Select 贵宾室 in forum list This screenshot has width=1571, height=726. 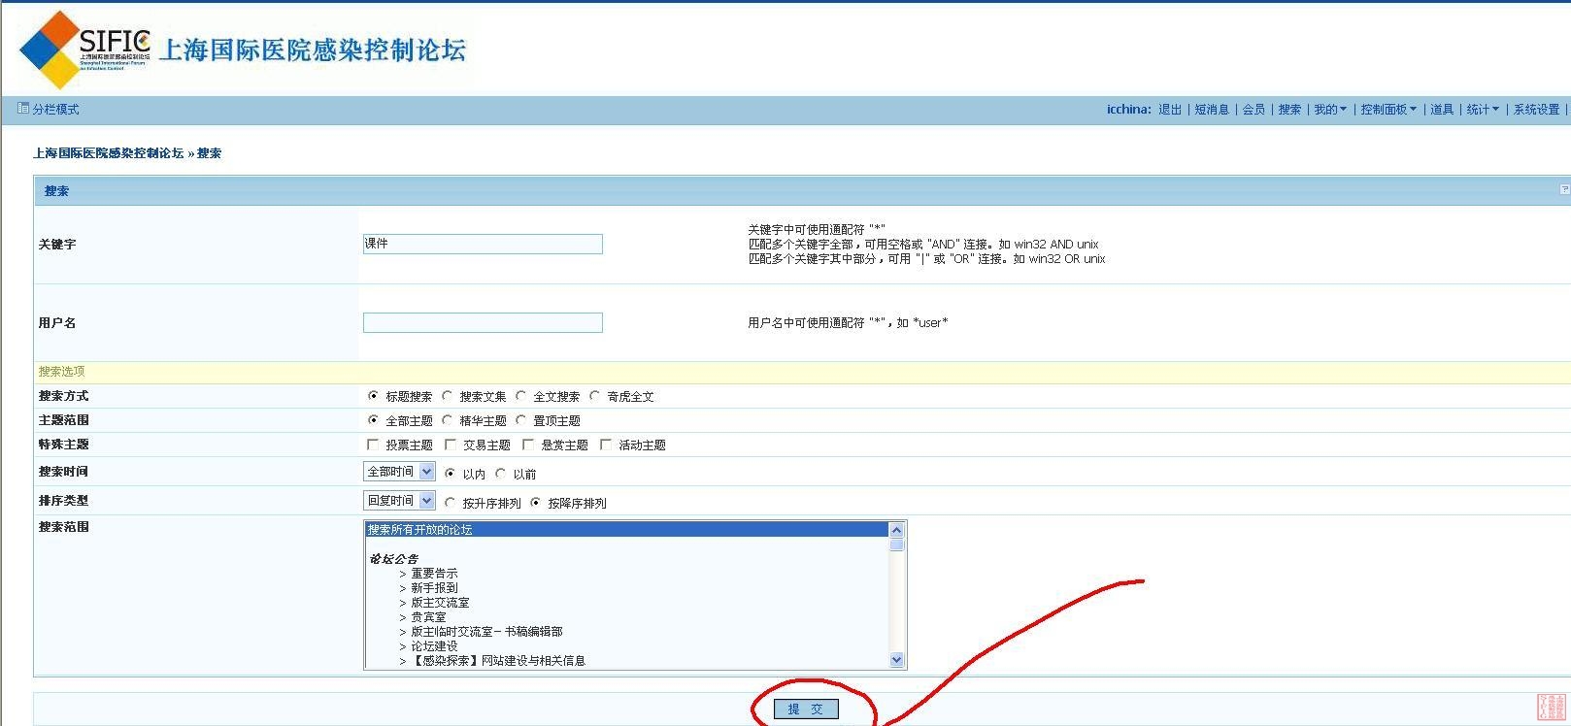[428, 617]
